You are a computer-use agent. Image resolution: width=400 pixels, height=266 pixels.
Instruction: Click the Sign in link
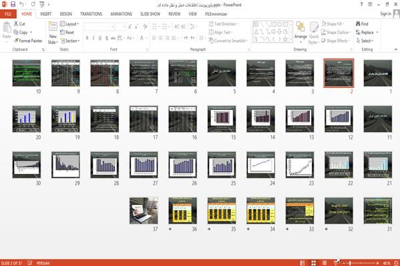point(385,14)
